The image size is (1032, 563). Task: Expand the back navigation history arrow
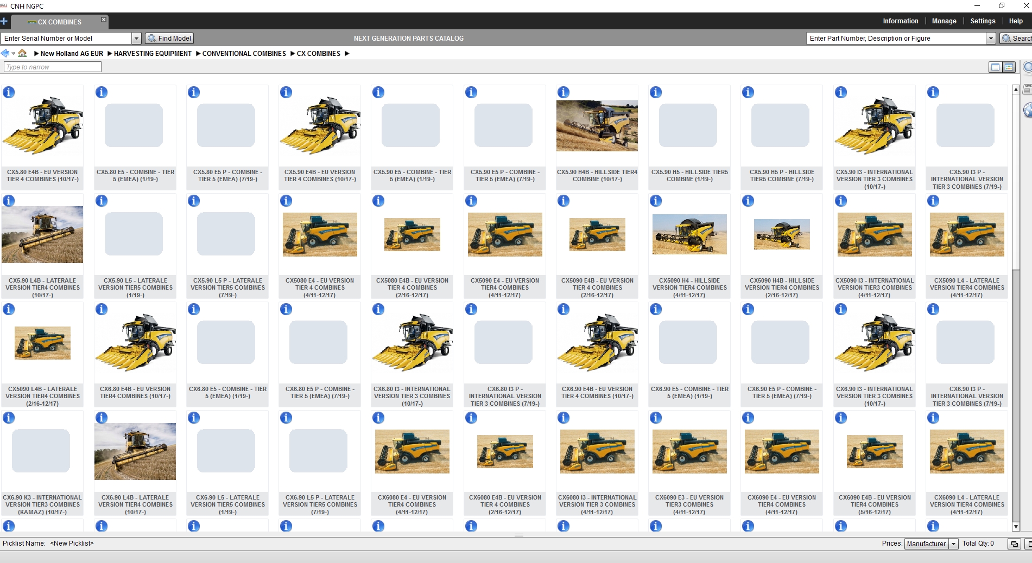click(14, 54)
